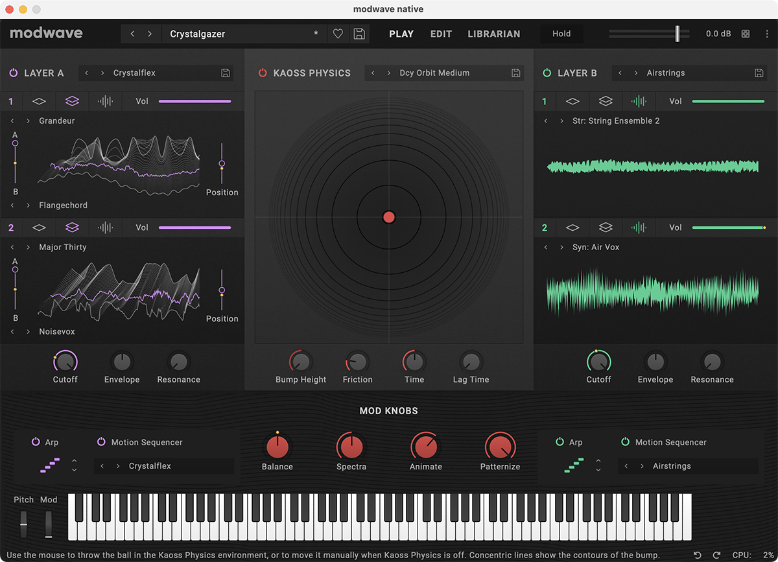Image resolution: width=778 pixels, height=562 pixels.
Task: Select the waveform display icon on Layer B oscillator 2
Action: pos(639,228)
